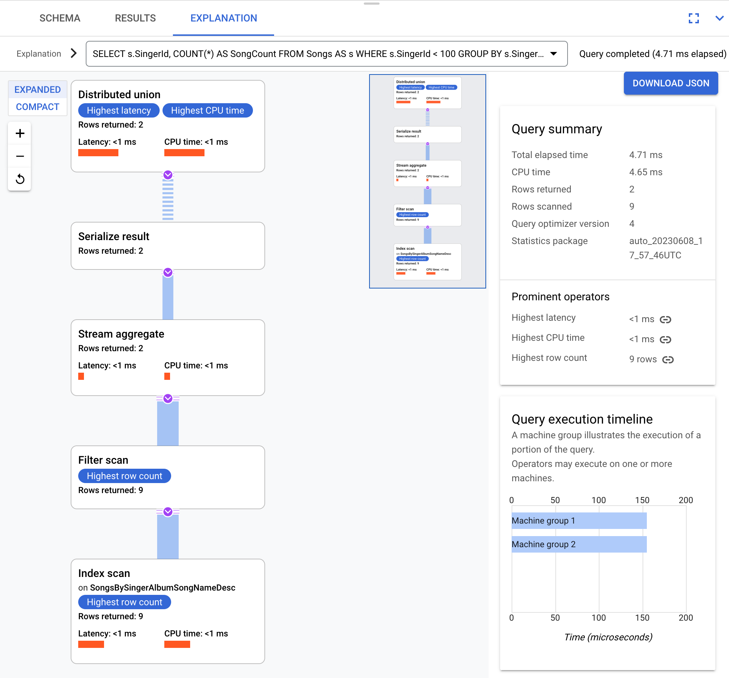Click the collapse chevron icon
Viewport: 729px width, 678px height.
(719, 18)
